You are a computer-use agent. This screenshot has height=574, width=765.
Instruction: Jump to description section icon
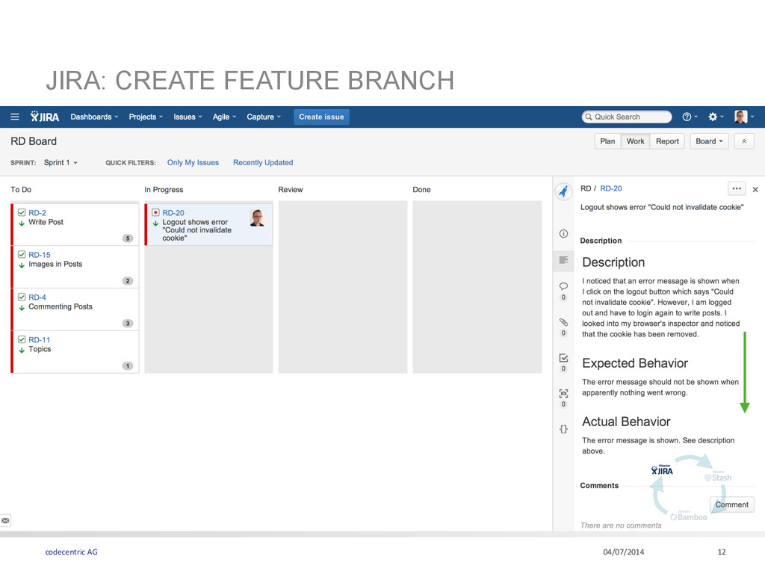click(x=563, y=259)
